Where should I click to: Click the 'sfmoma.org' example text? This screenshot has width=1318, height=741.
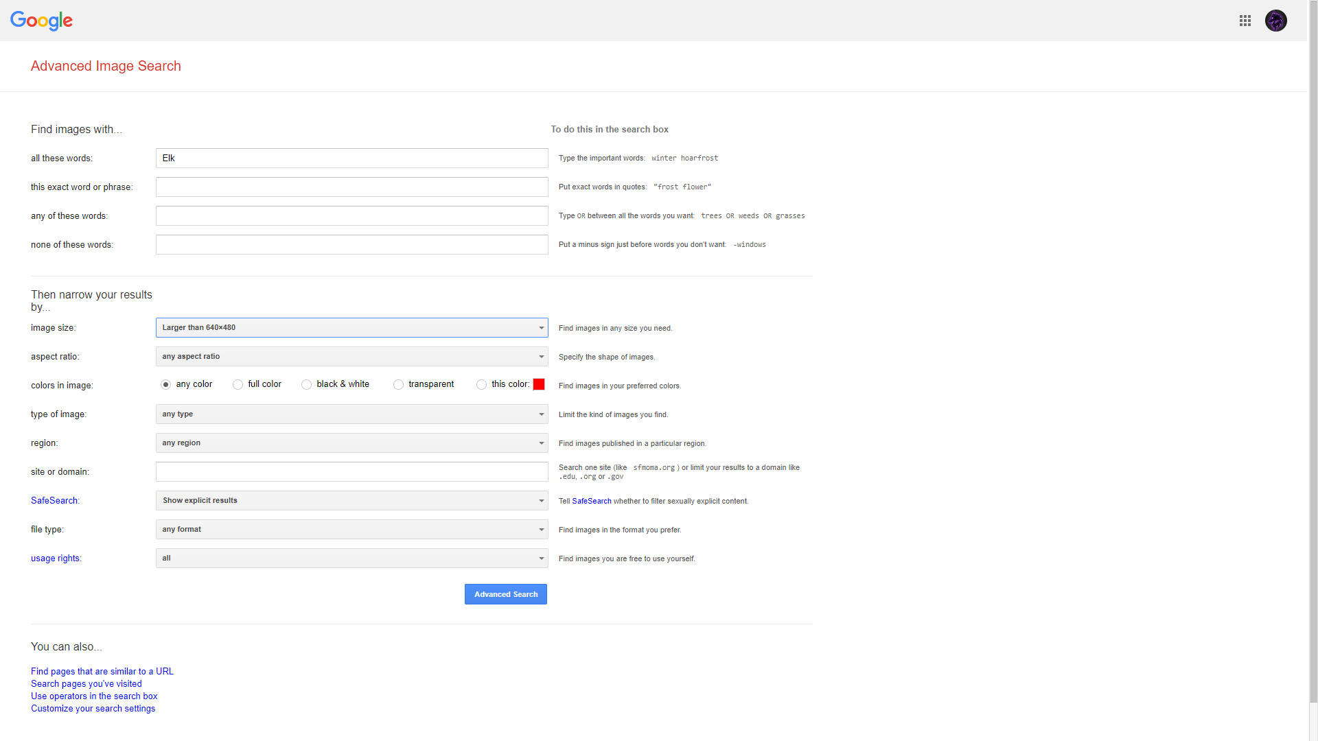(654, 467)
